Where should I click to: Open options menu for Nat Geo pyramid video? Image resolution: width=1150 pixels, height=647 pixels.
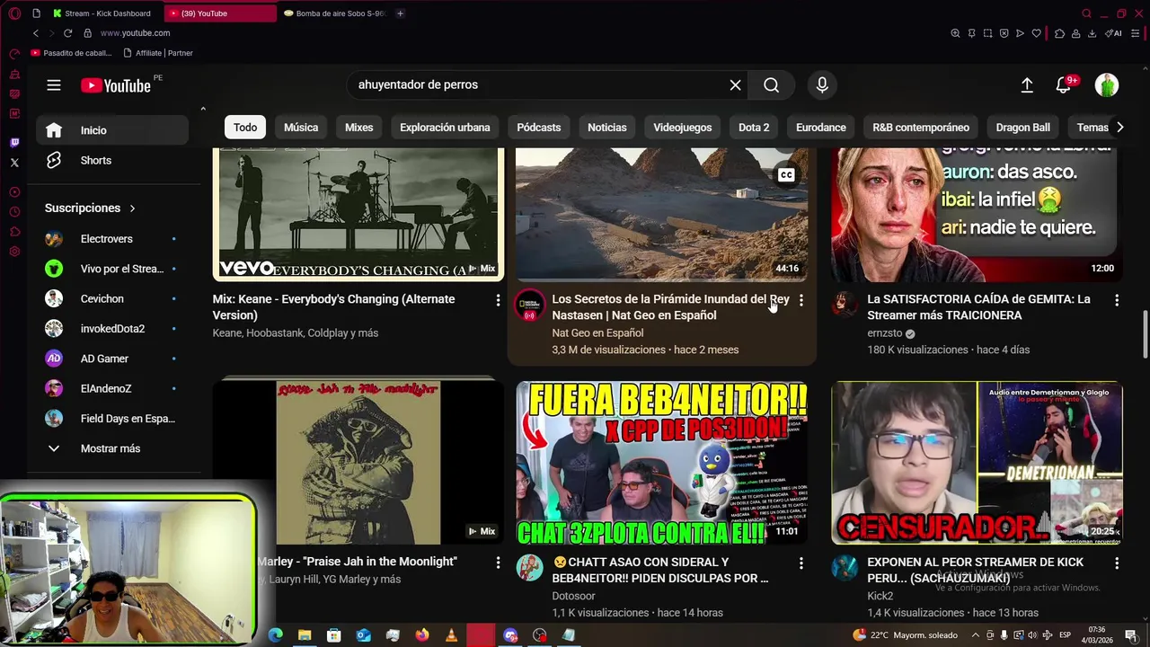[x=801, y=300]
